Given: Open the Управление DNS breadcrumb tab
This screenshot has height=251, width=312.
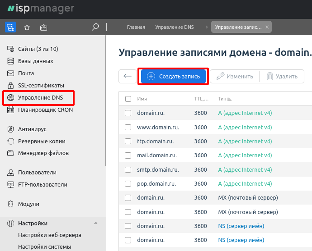Looking at the screenshot, I should [x=175, y=27].
